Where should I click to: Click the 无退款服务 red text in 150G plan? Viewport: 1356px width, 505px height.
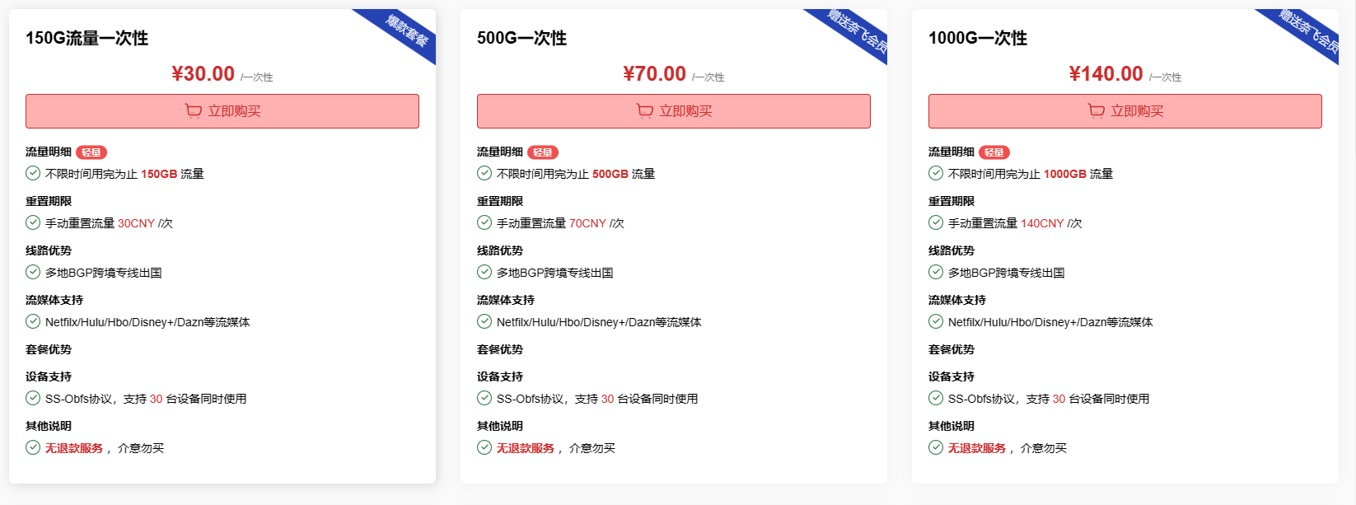coord(74,448)
